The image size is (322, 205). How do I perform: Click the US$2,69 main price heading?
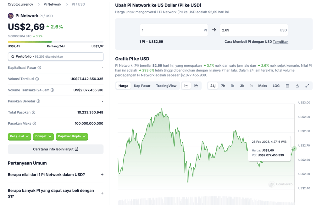(x=26, y=27)
